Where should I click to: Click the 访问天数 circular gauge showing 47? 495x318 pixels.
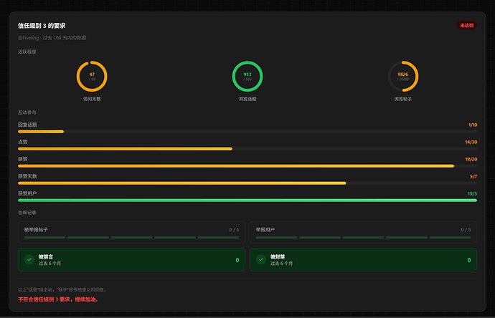pos(92,76)
